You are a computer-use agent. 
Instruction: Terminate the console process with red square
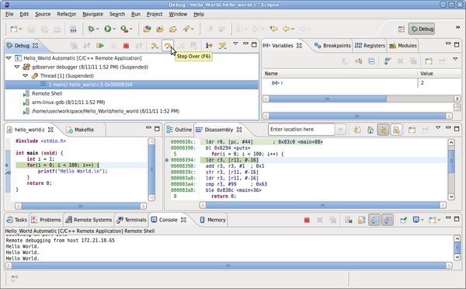[307, 220]
